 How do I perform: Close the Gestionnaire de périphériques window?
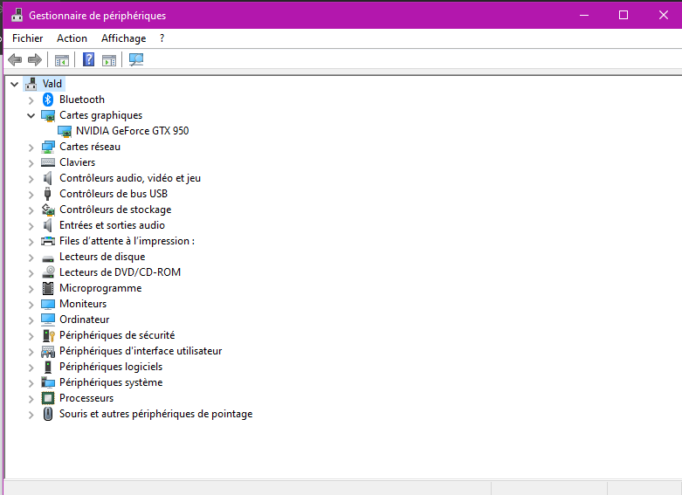(664, 15)
